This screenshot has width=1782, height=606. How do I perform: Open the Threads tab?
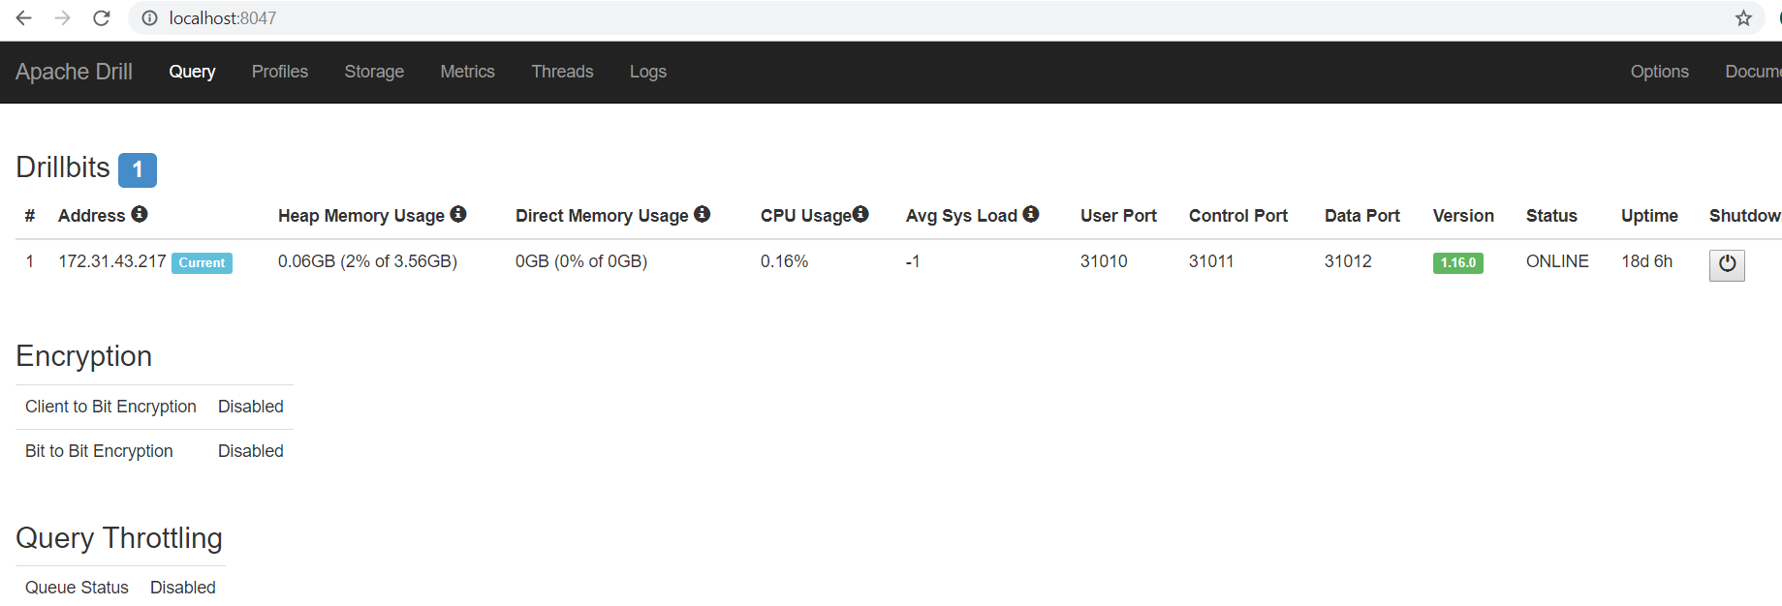pyautogui.click(x=562, y=72)
